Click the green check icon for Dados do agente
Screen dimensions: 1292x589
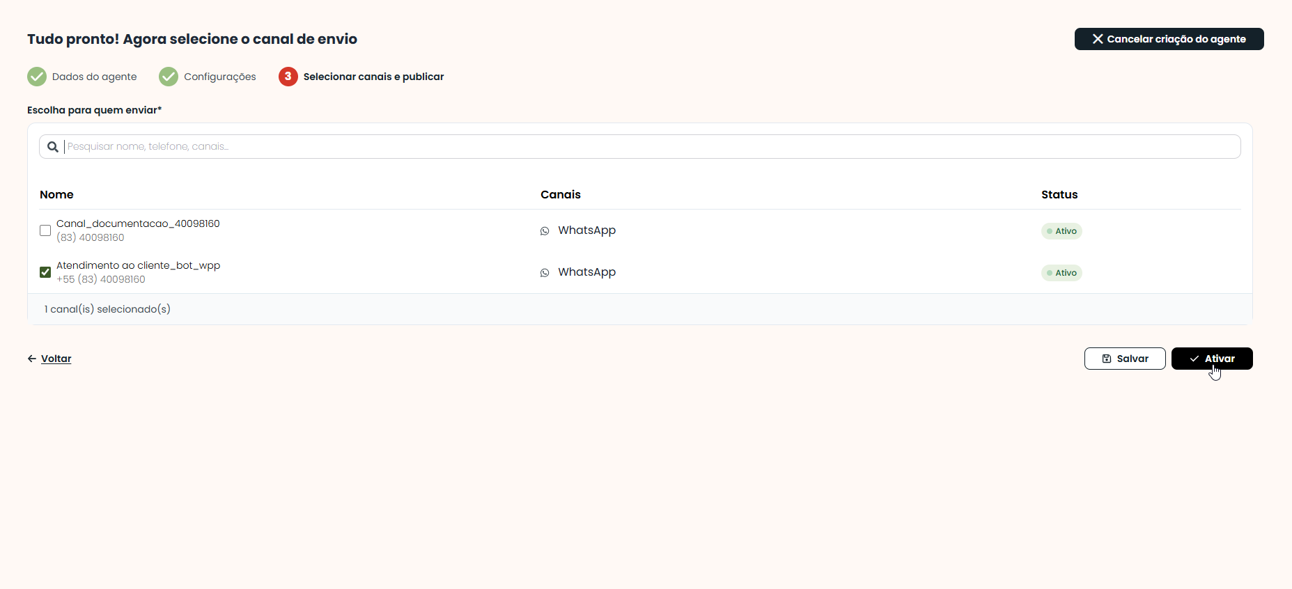[37, 77]
